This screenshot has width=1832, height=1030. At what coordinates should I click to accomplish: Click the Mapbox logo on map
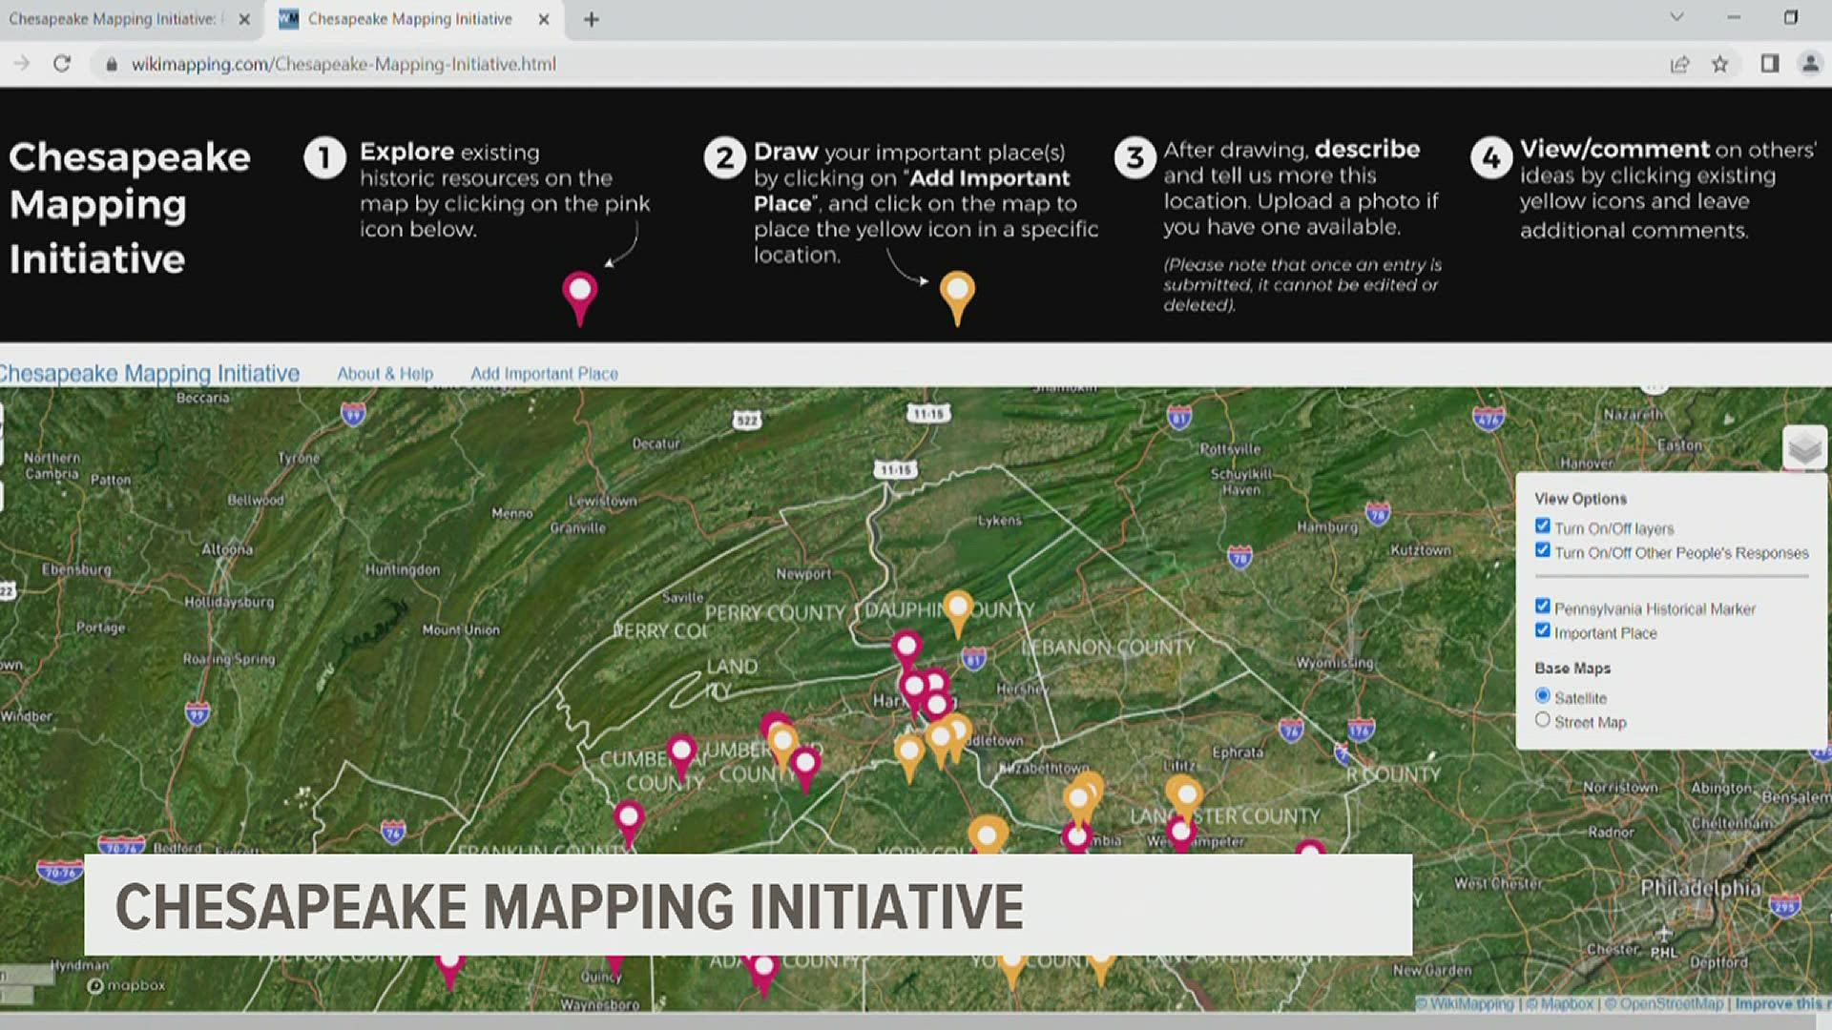(x=126, y=985)
